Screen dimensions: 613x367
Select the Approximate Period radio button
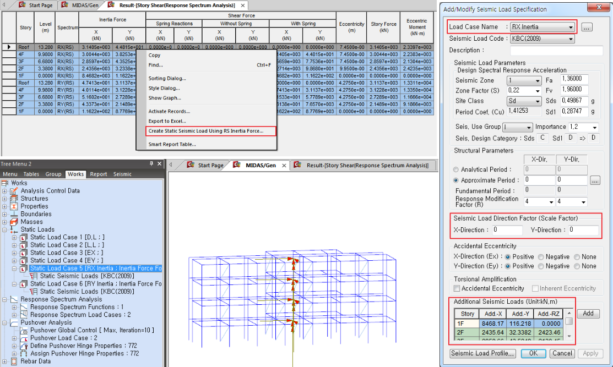456,180
